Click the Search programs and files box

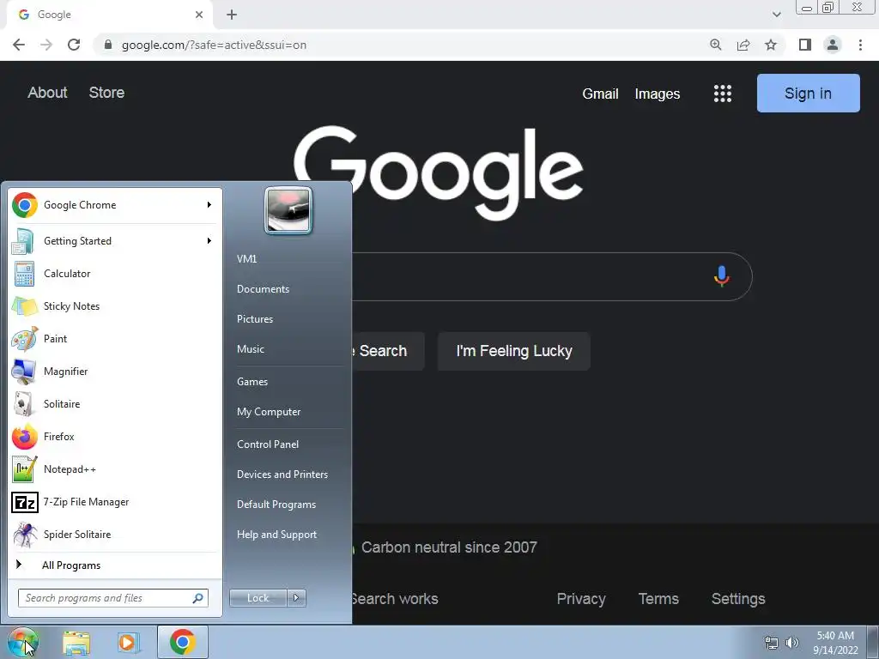[113, 598]
